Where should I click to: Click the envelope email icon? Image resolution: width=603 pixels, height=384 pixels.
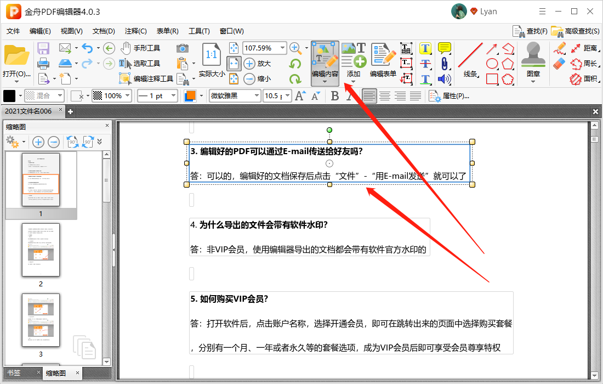(x=65, y=48)
